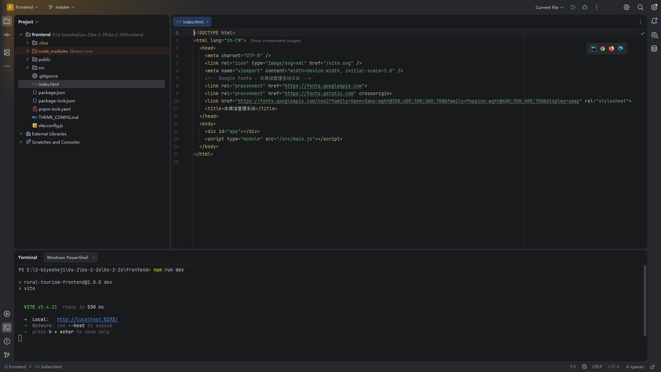Screen dimensions: 661x372
Task: Expand the src folder
Action: click(x=28, y=68)
